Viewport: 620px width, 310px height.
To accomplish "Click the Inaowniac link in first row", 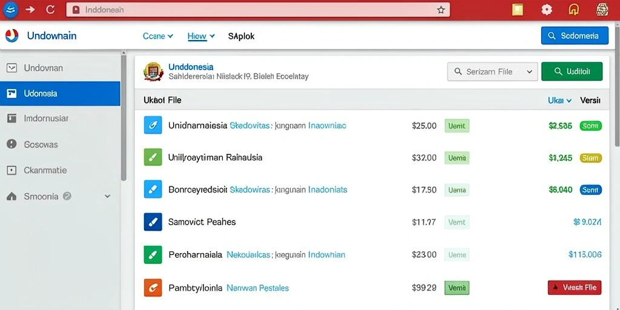I will [x=327, y=126].
